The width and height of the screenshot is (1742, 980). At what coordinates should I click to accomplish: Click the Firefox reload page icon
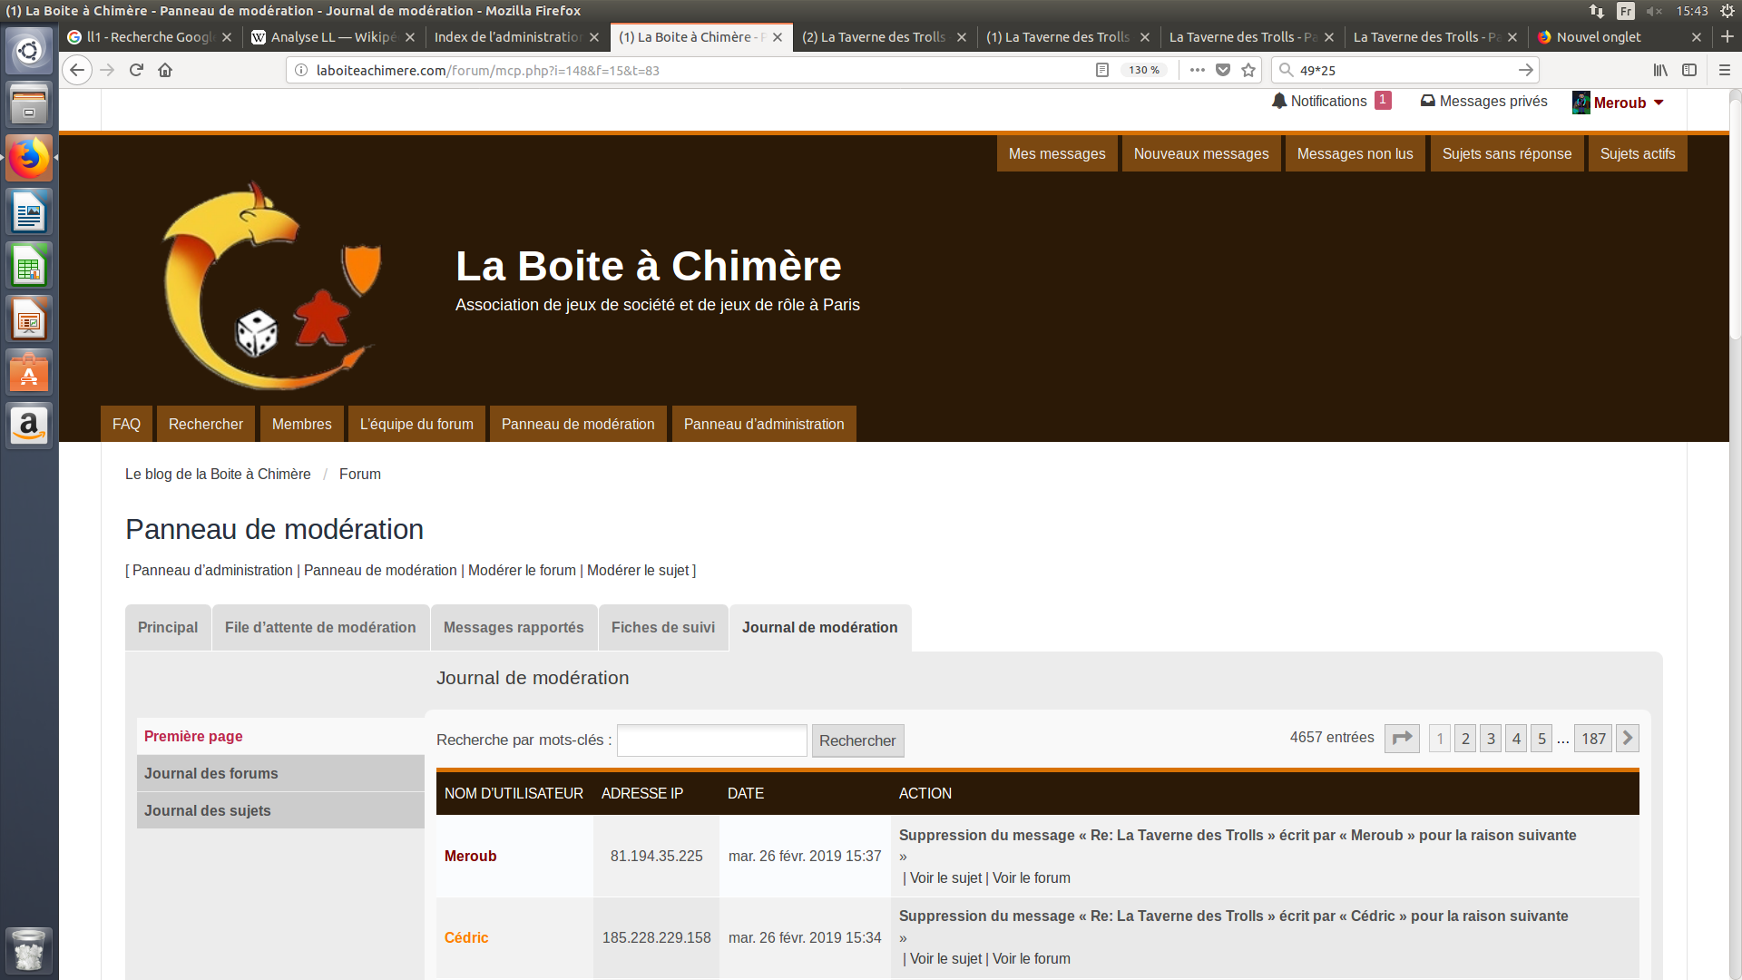(136, 70)
